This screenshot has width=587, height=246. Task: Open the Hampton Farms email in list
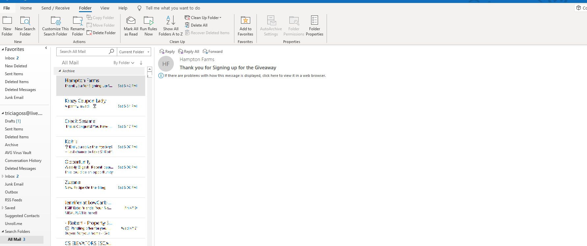101,86
